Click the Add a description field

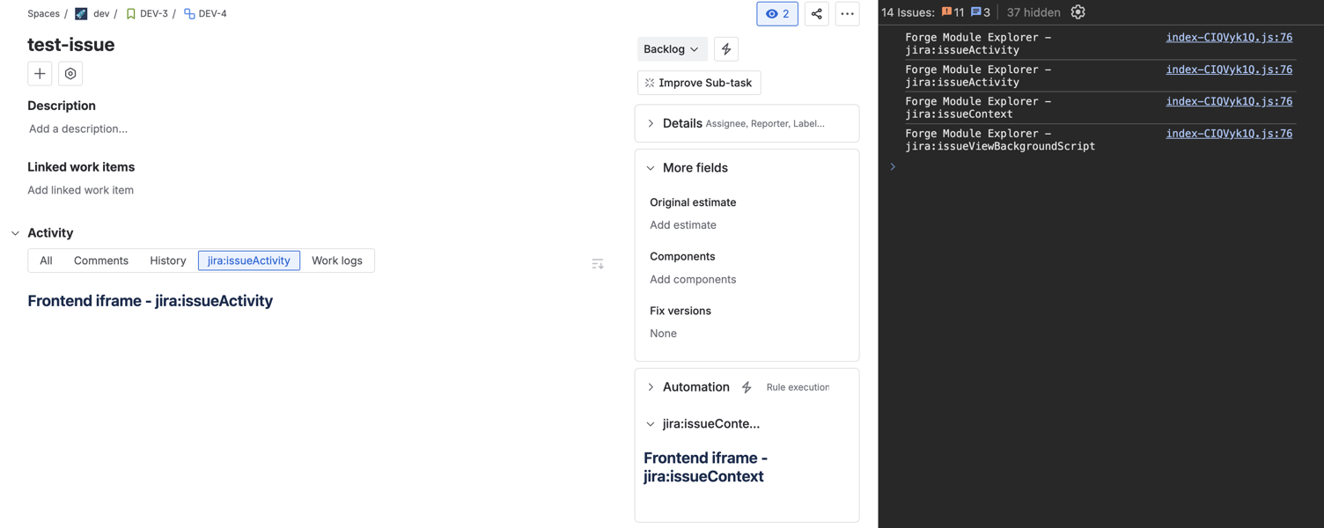click(78, 128)
